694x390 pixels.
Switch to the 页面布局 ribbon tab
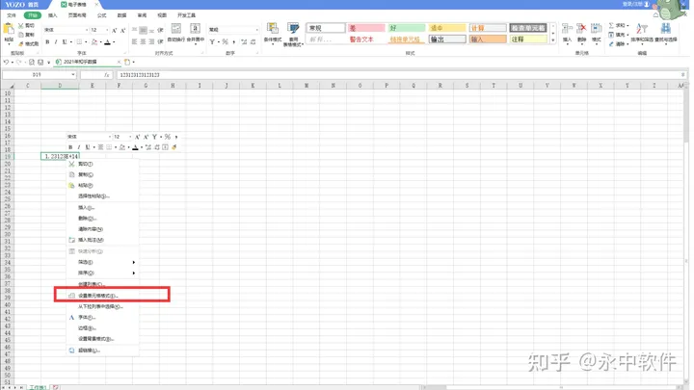click(x=77, y=15)
